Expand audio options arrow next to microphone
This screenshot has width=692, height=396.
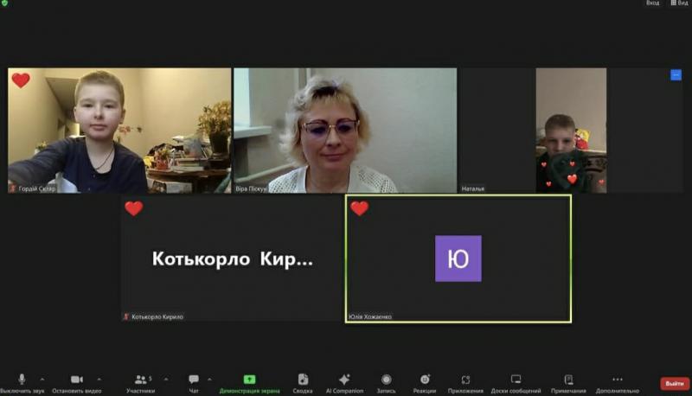point(42,380)
